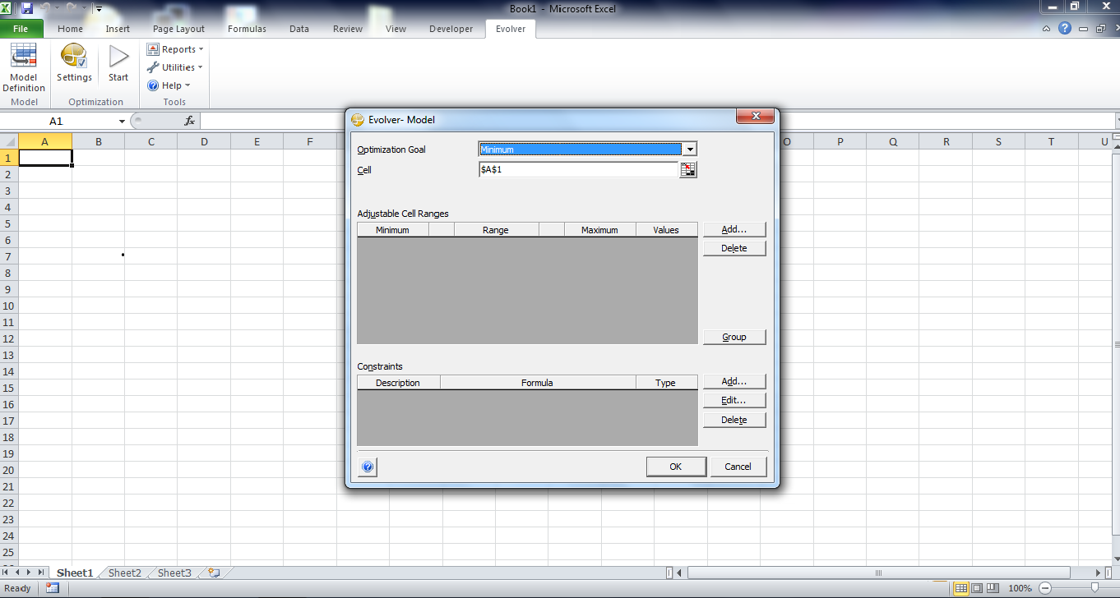The height and width of the screenshot is (598, 1120).
Task: Open Evolver optimization Settings
Action: pyautogui.click(x=74, y=64)
